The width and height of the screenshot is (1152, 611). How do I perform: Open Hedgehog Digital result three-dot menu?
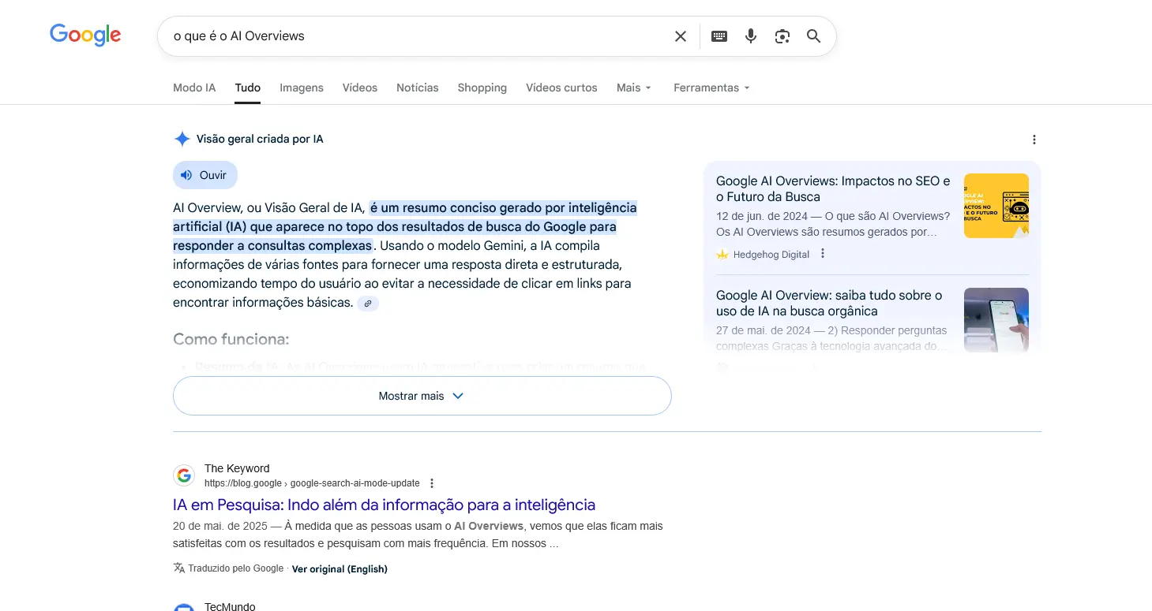click(823, 254)
